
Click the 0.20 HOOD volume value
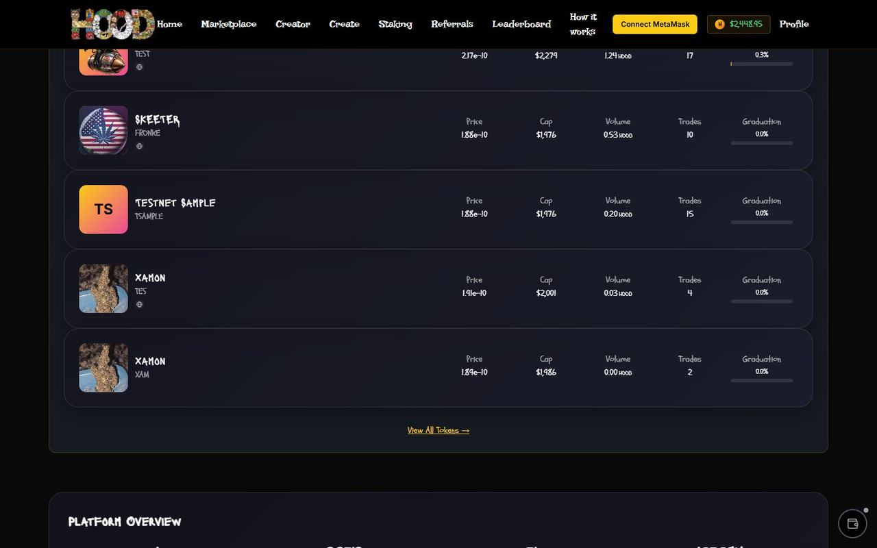pyautogui.click(x=618, y=214)
